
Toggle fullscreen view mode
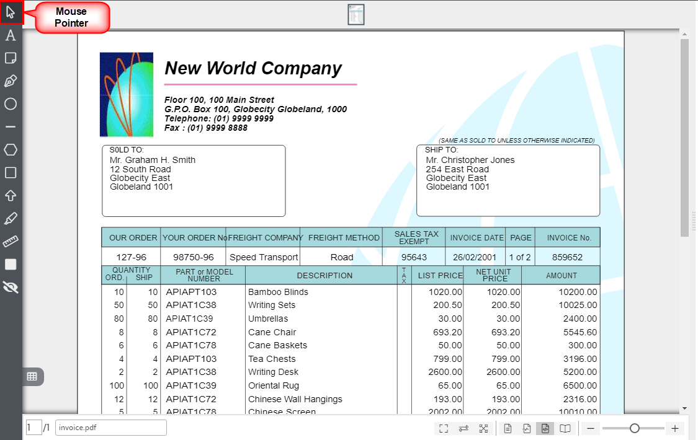pyautogui.click(x=444, y=428)
